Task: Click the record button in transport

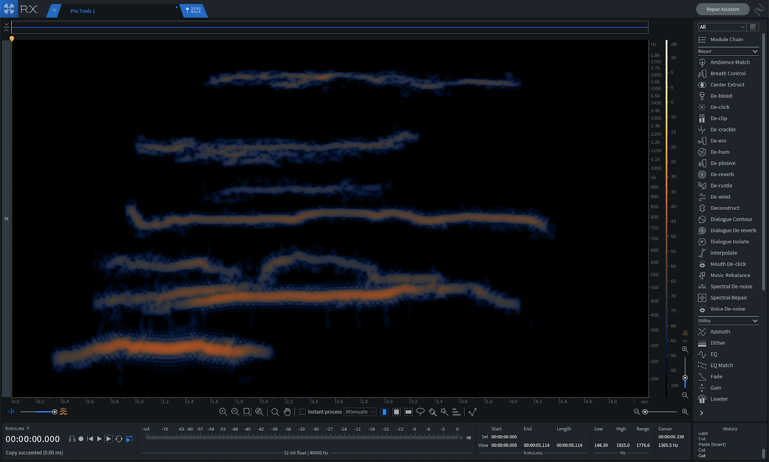Action: (81, 439)
